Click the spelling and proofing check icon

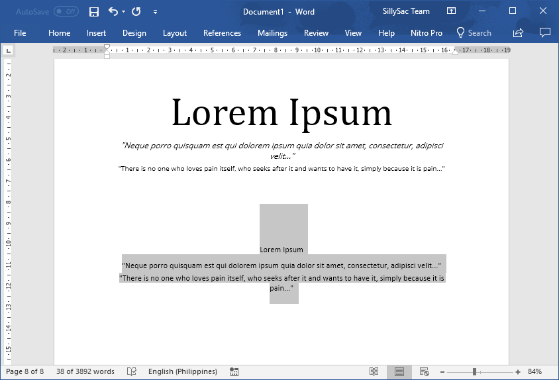pos(132,371)
